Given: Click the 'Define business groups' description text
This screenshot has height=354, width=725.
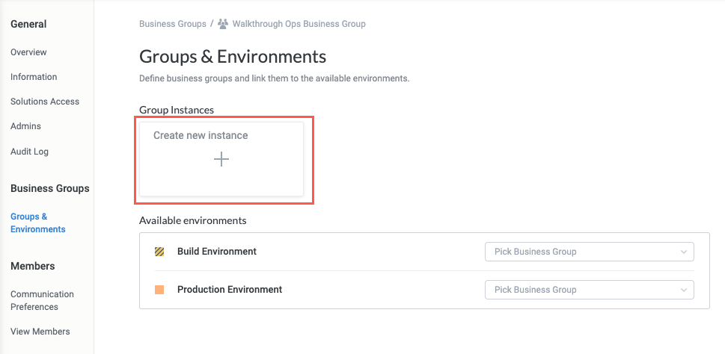Looking at the screenshot, I should point(274,78).
